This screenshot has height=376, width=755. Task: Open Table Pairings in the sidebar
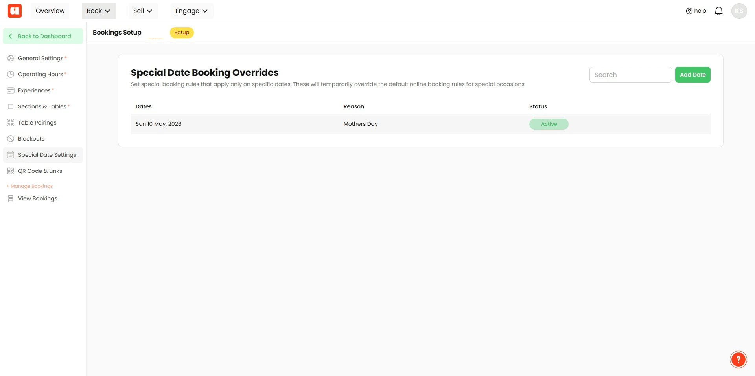[x=43, y=123]
